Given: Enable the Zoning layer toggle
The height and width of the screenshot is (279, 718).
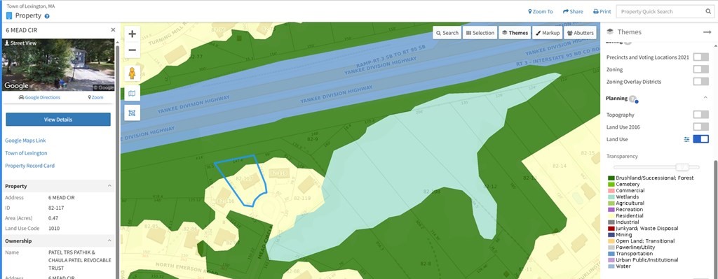Looking at the screenshot, I should pos(700,69).
